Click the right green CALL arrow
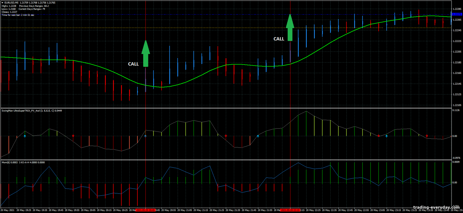463x213 pixels. coord(290,28)
